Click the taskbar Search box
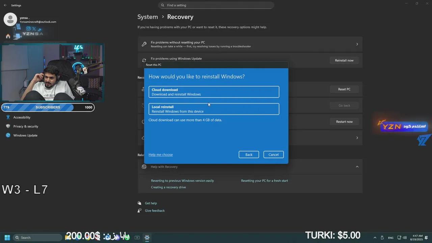The width and height of the screenshot is (432, 243). 37,238
